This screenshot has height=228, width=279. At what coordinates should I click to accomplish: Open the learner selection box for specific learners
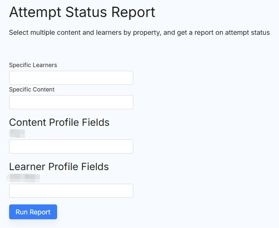71,78
